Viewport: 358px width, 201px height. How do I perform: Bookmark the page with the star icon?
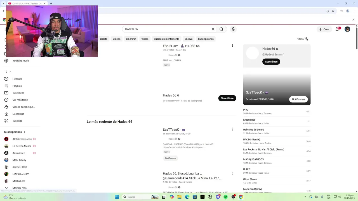(333, 11)
